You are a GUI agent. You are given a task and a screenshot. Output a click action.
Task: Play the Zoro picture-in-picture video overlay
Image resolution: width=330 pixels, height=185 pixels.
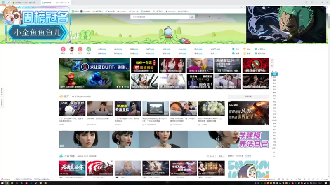coord(286,24)
